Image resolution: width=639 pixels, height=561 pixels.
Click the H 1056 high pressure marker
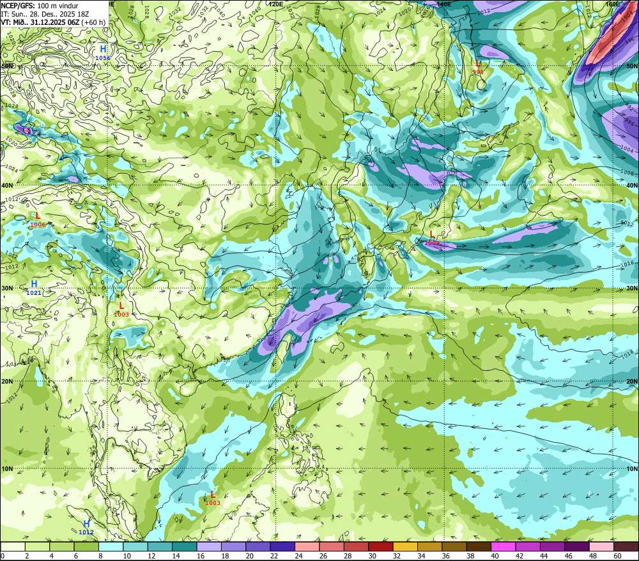pos(103,53)
